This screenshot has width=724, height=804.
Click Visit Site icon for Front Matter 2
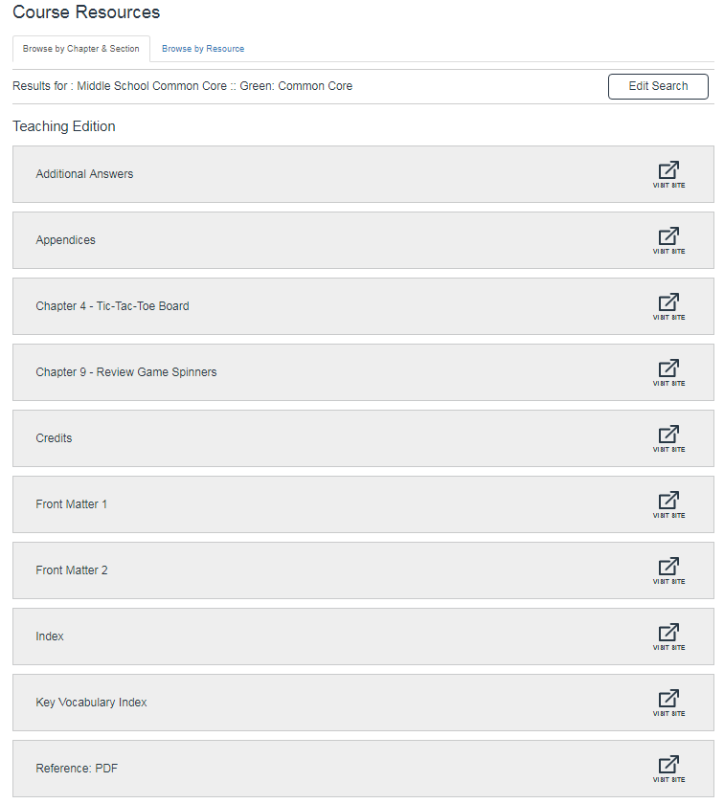(x=668, y=569)
